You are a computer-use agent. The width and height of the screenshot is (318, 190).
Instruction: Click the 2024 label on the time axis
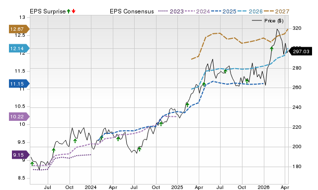coord(90,187)
